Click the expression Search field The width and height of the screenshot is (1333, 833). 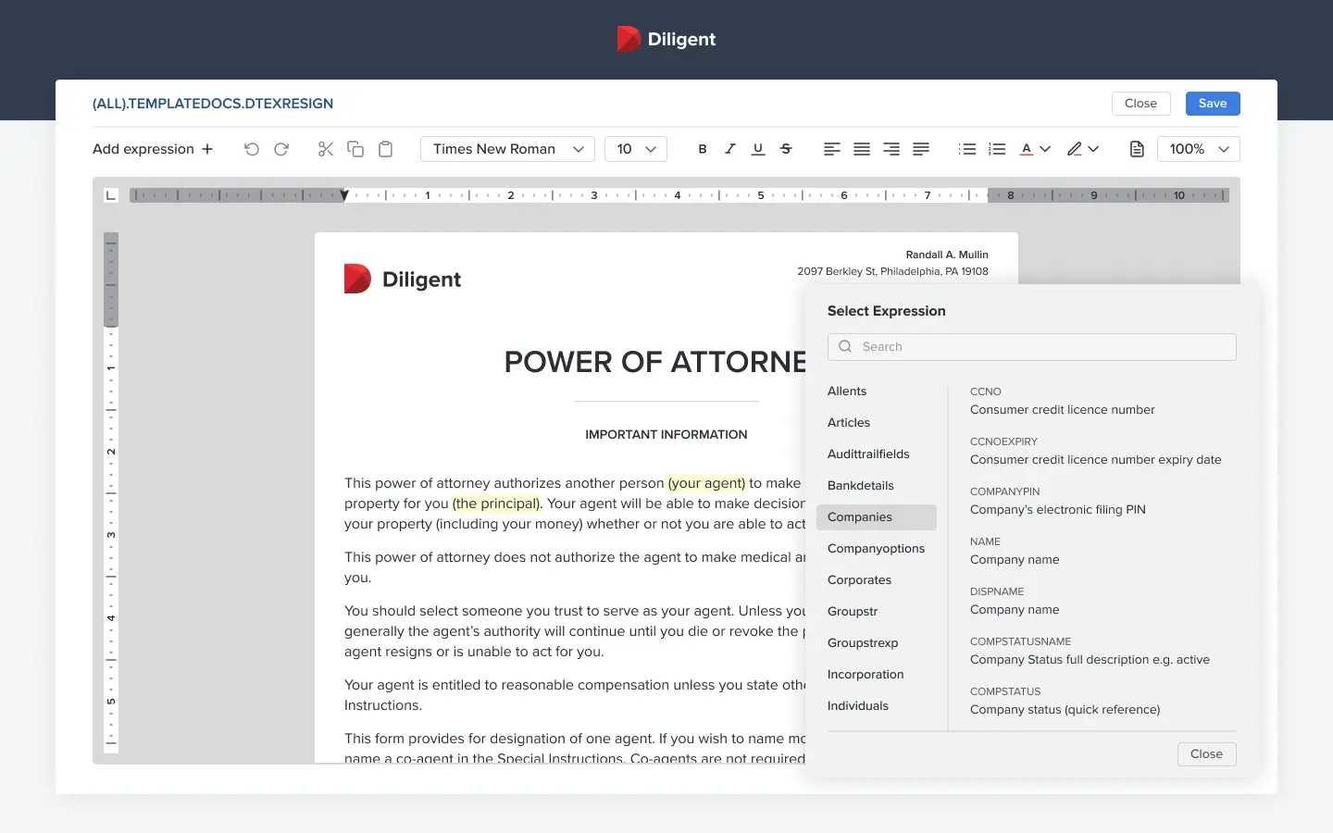click(1032, 347)
